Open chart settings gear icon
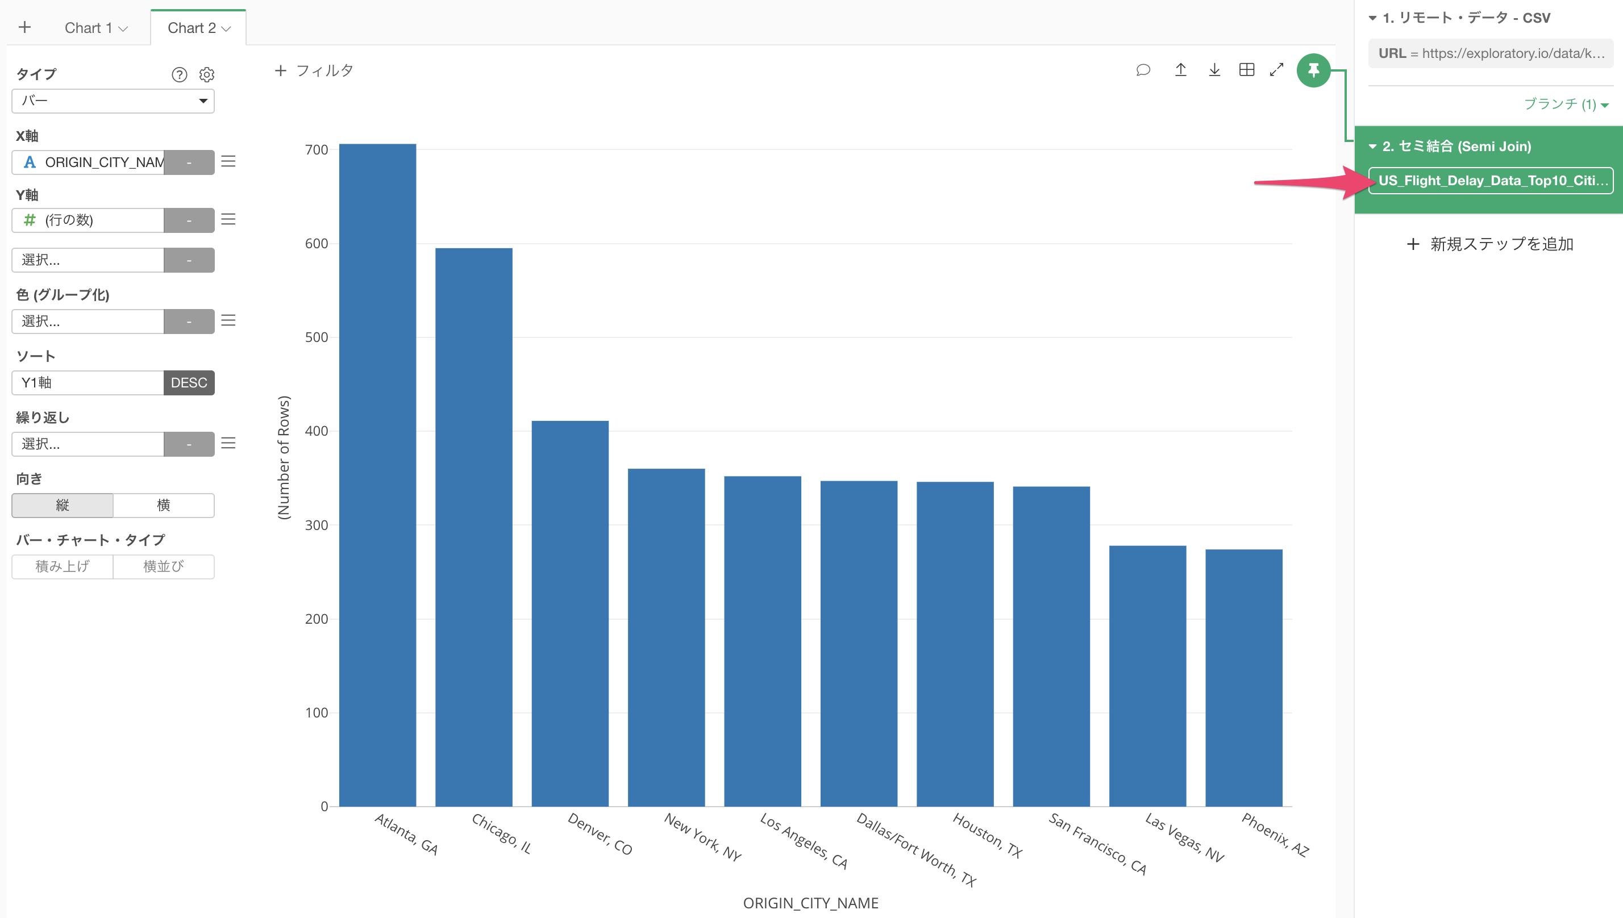Image resolution: width=1623 pixels, height=918 pixels. point(206,75)
